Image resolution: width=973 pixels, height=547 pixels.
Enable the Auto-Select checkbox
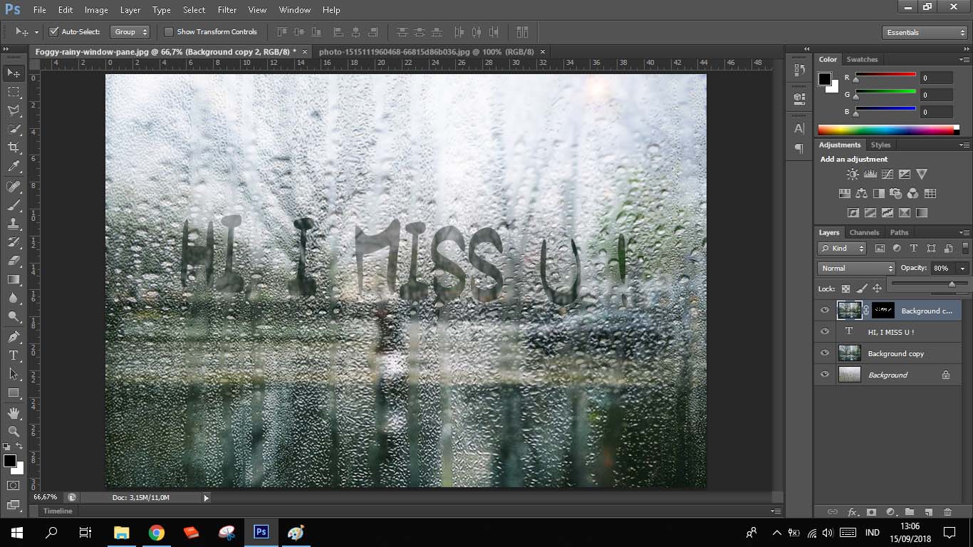[x=53, y=32]
